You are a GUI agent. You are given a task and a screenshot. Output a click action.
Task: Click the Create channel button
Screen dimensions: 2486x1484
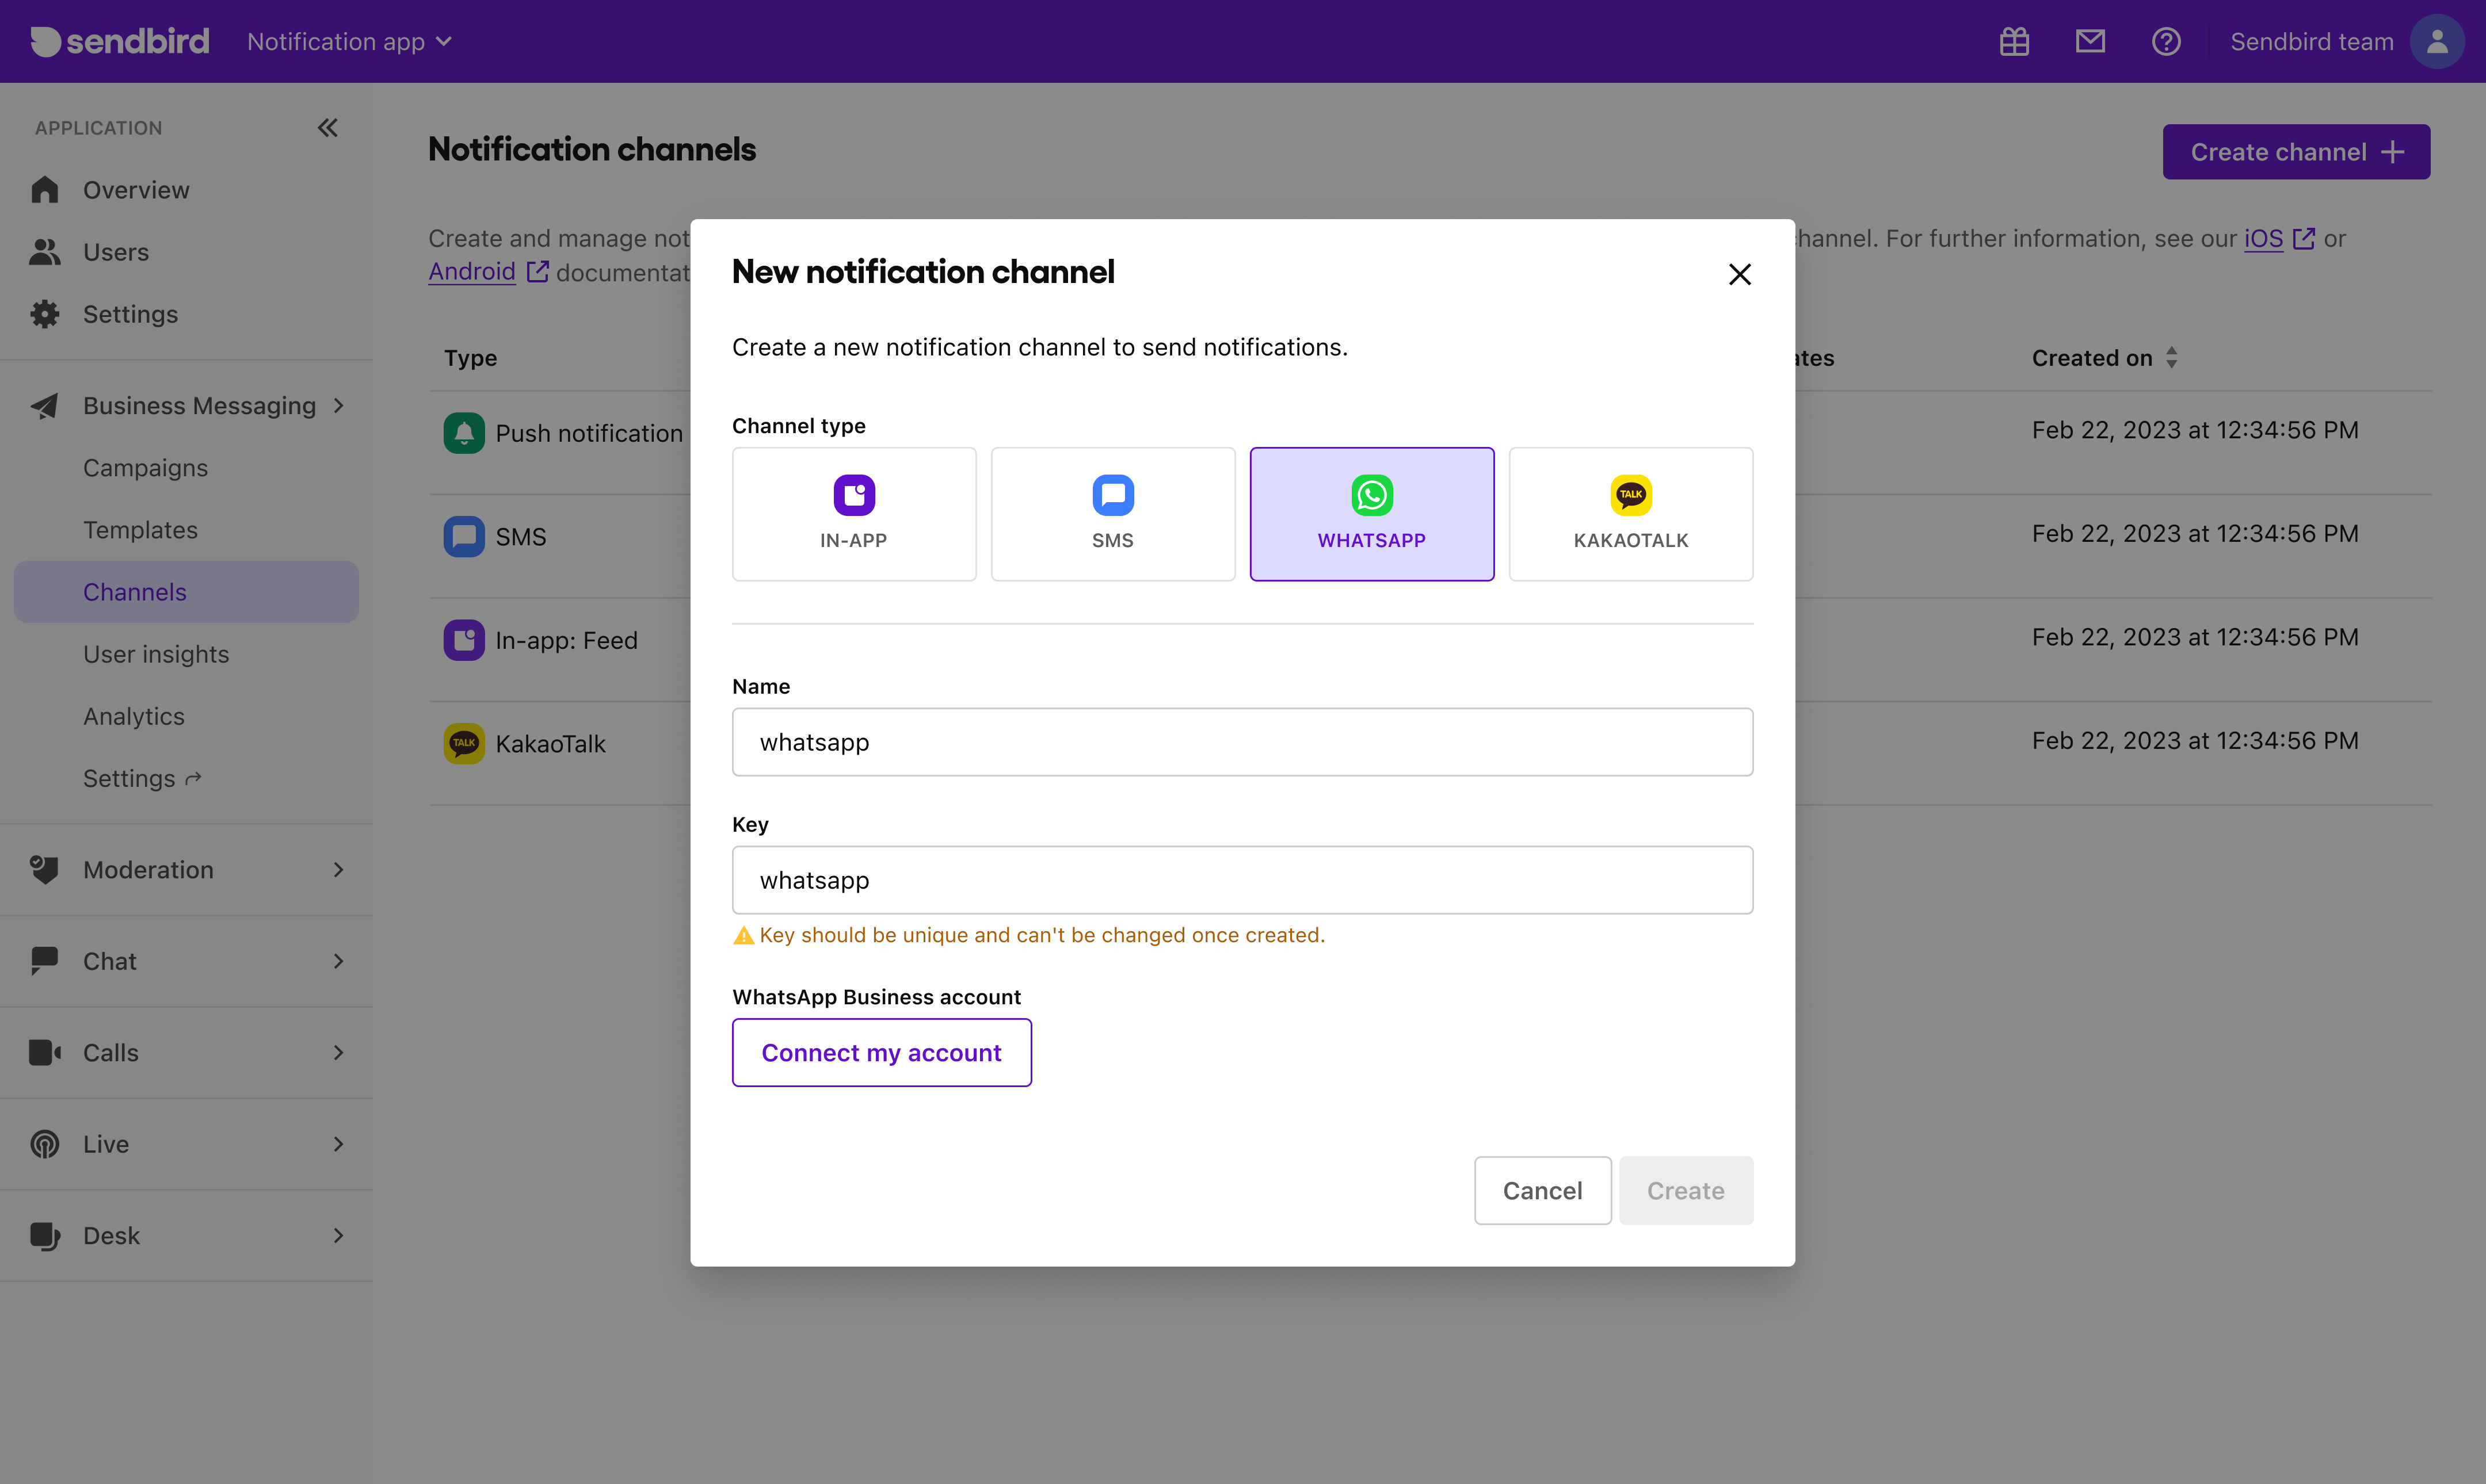pos(2296,151)
